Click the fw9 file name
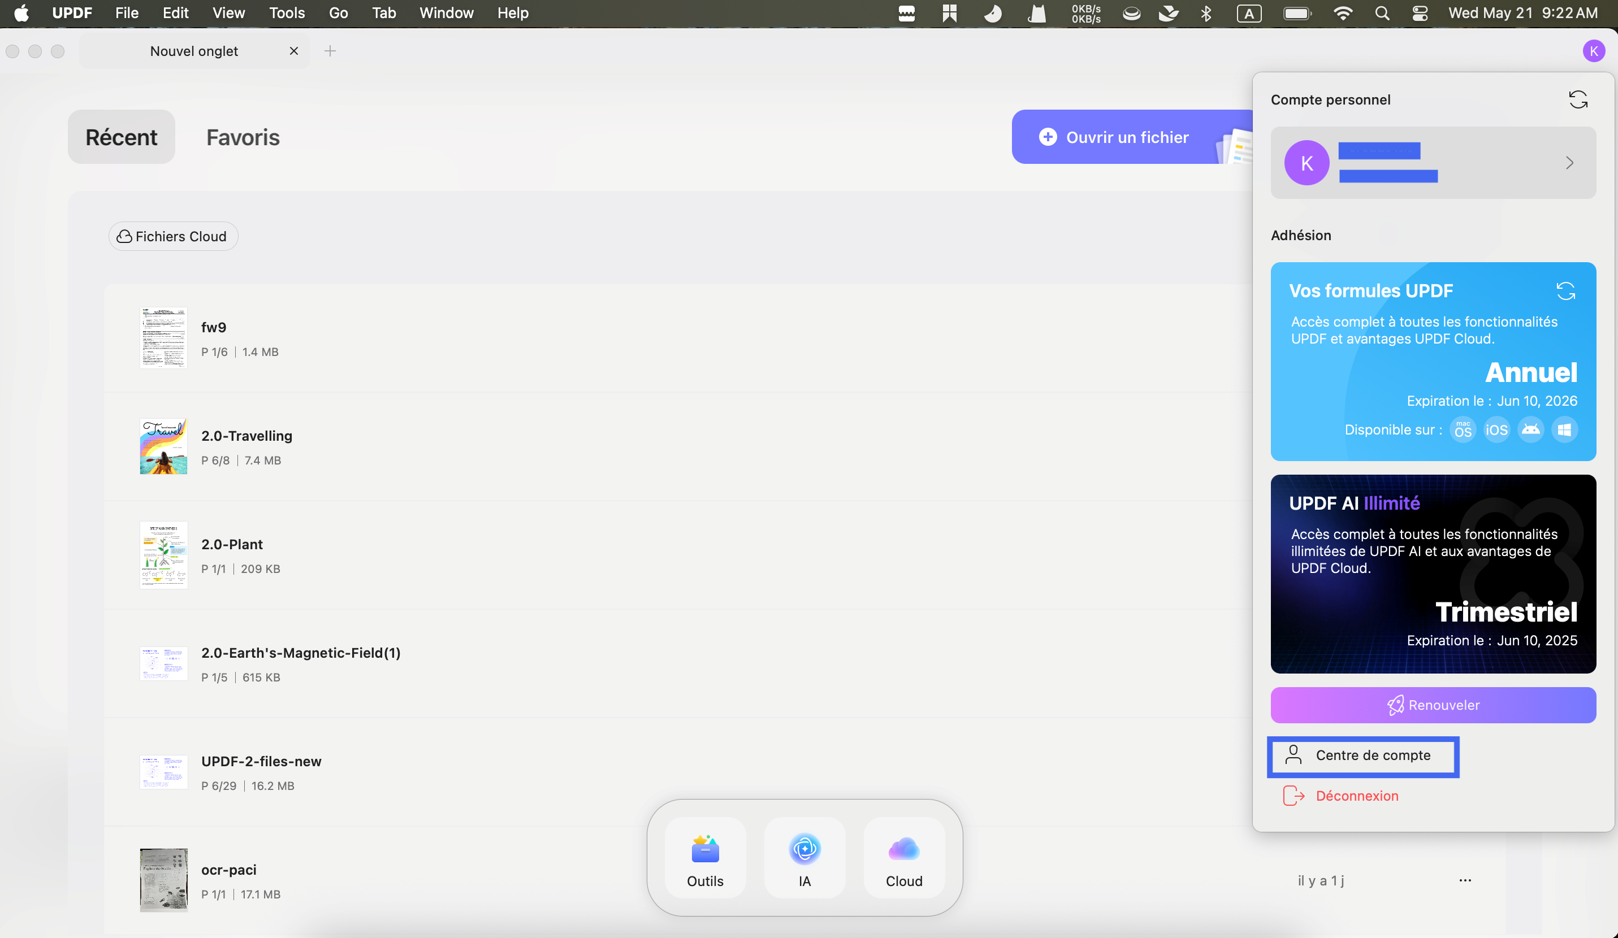 tap(213, 327)
